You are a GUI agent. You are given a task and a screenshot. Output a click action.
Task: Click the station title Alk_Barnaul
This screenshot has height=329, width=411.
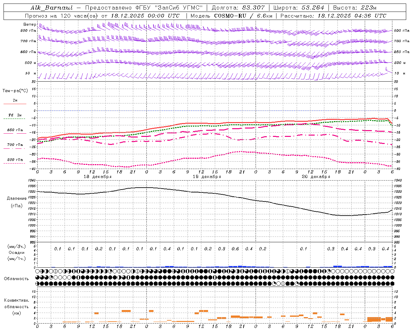point(52,8)
